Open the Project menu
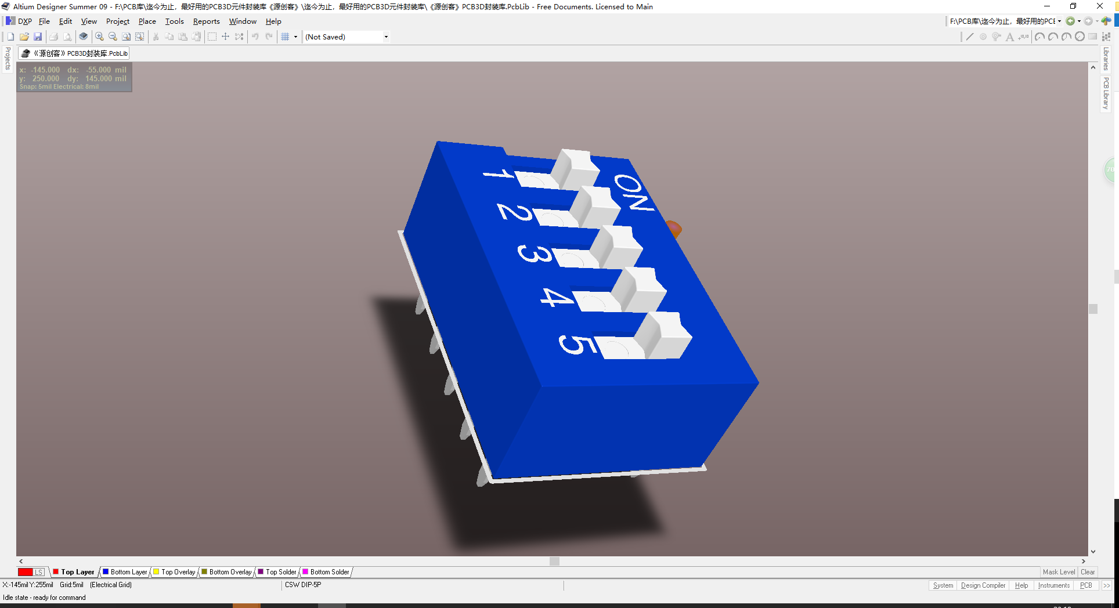Viewport: 1119px width, 608px height. click(x=118, y=21)
